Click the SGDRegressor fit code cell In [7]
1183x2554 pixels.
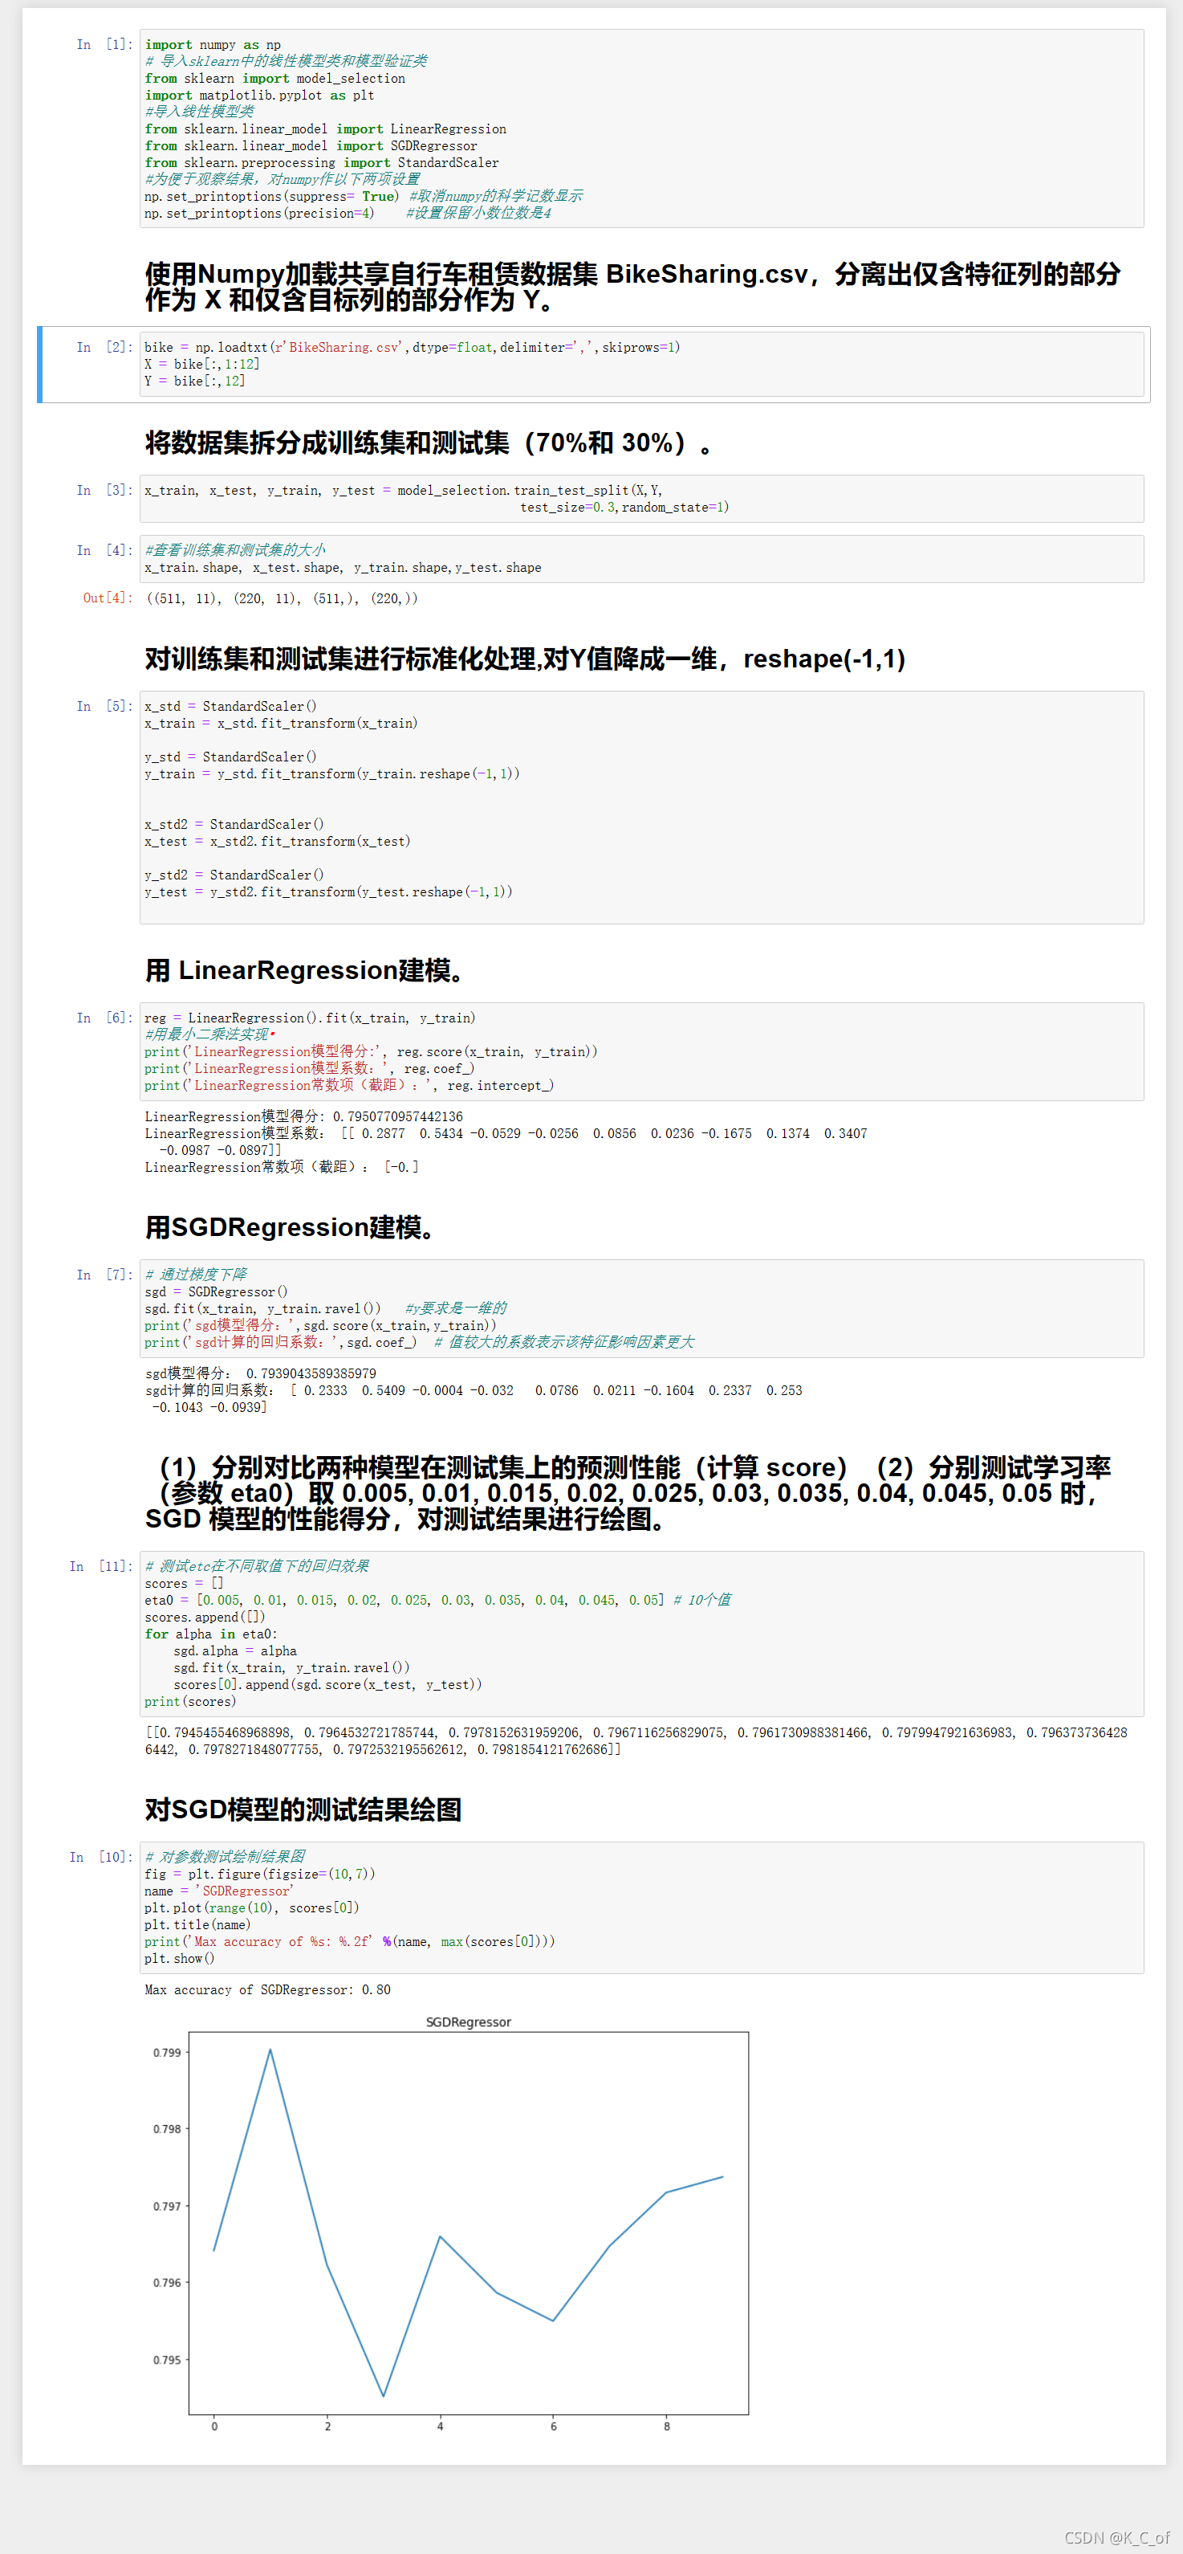[642, 1309]
